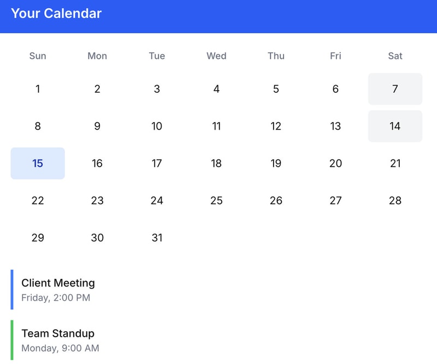The width and height of the screenshot is (437, 364).
Task: Click the blue Client Meeting color bar
Action: coord(12,290)
